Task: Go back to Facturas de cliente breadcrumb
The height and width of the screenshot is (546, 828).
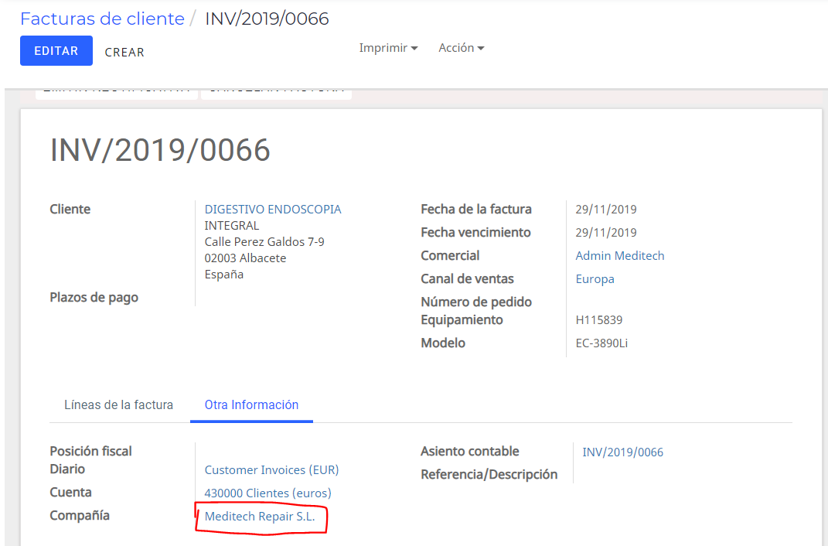Action: point(103,19)
